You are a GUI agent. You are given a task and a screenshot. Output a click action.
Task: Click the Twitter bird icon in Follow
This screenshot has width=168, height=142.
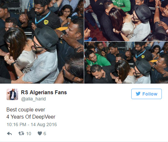click(x=138, y=94)
